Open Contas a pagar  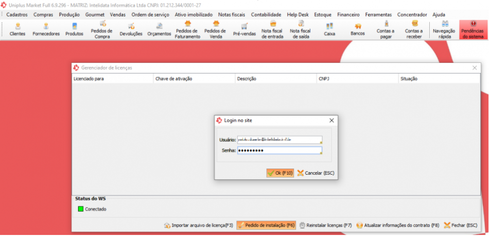coord(386,30)
